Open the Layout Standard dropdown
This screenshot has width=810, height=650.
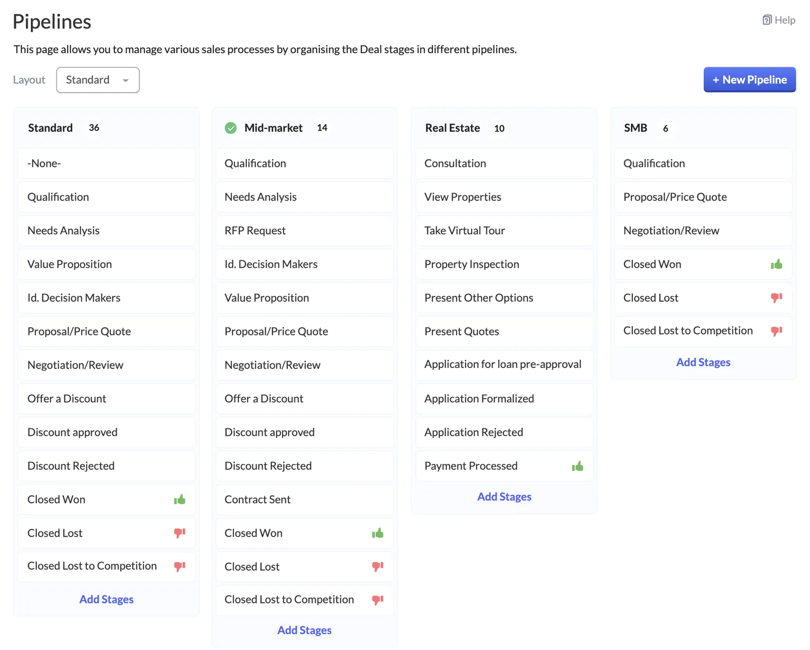98,80
